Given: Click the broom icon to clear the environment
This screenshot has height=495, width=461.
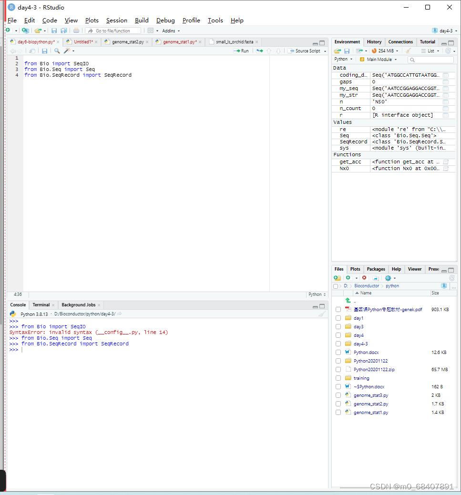Looking at the screenshot, I should [x=408, y=51].
